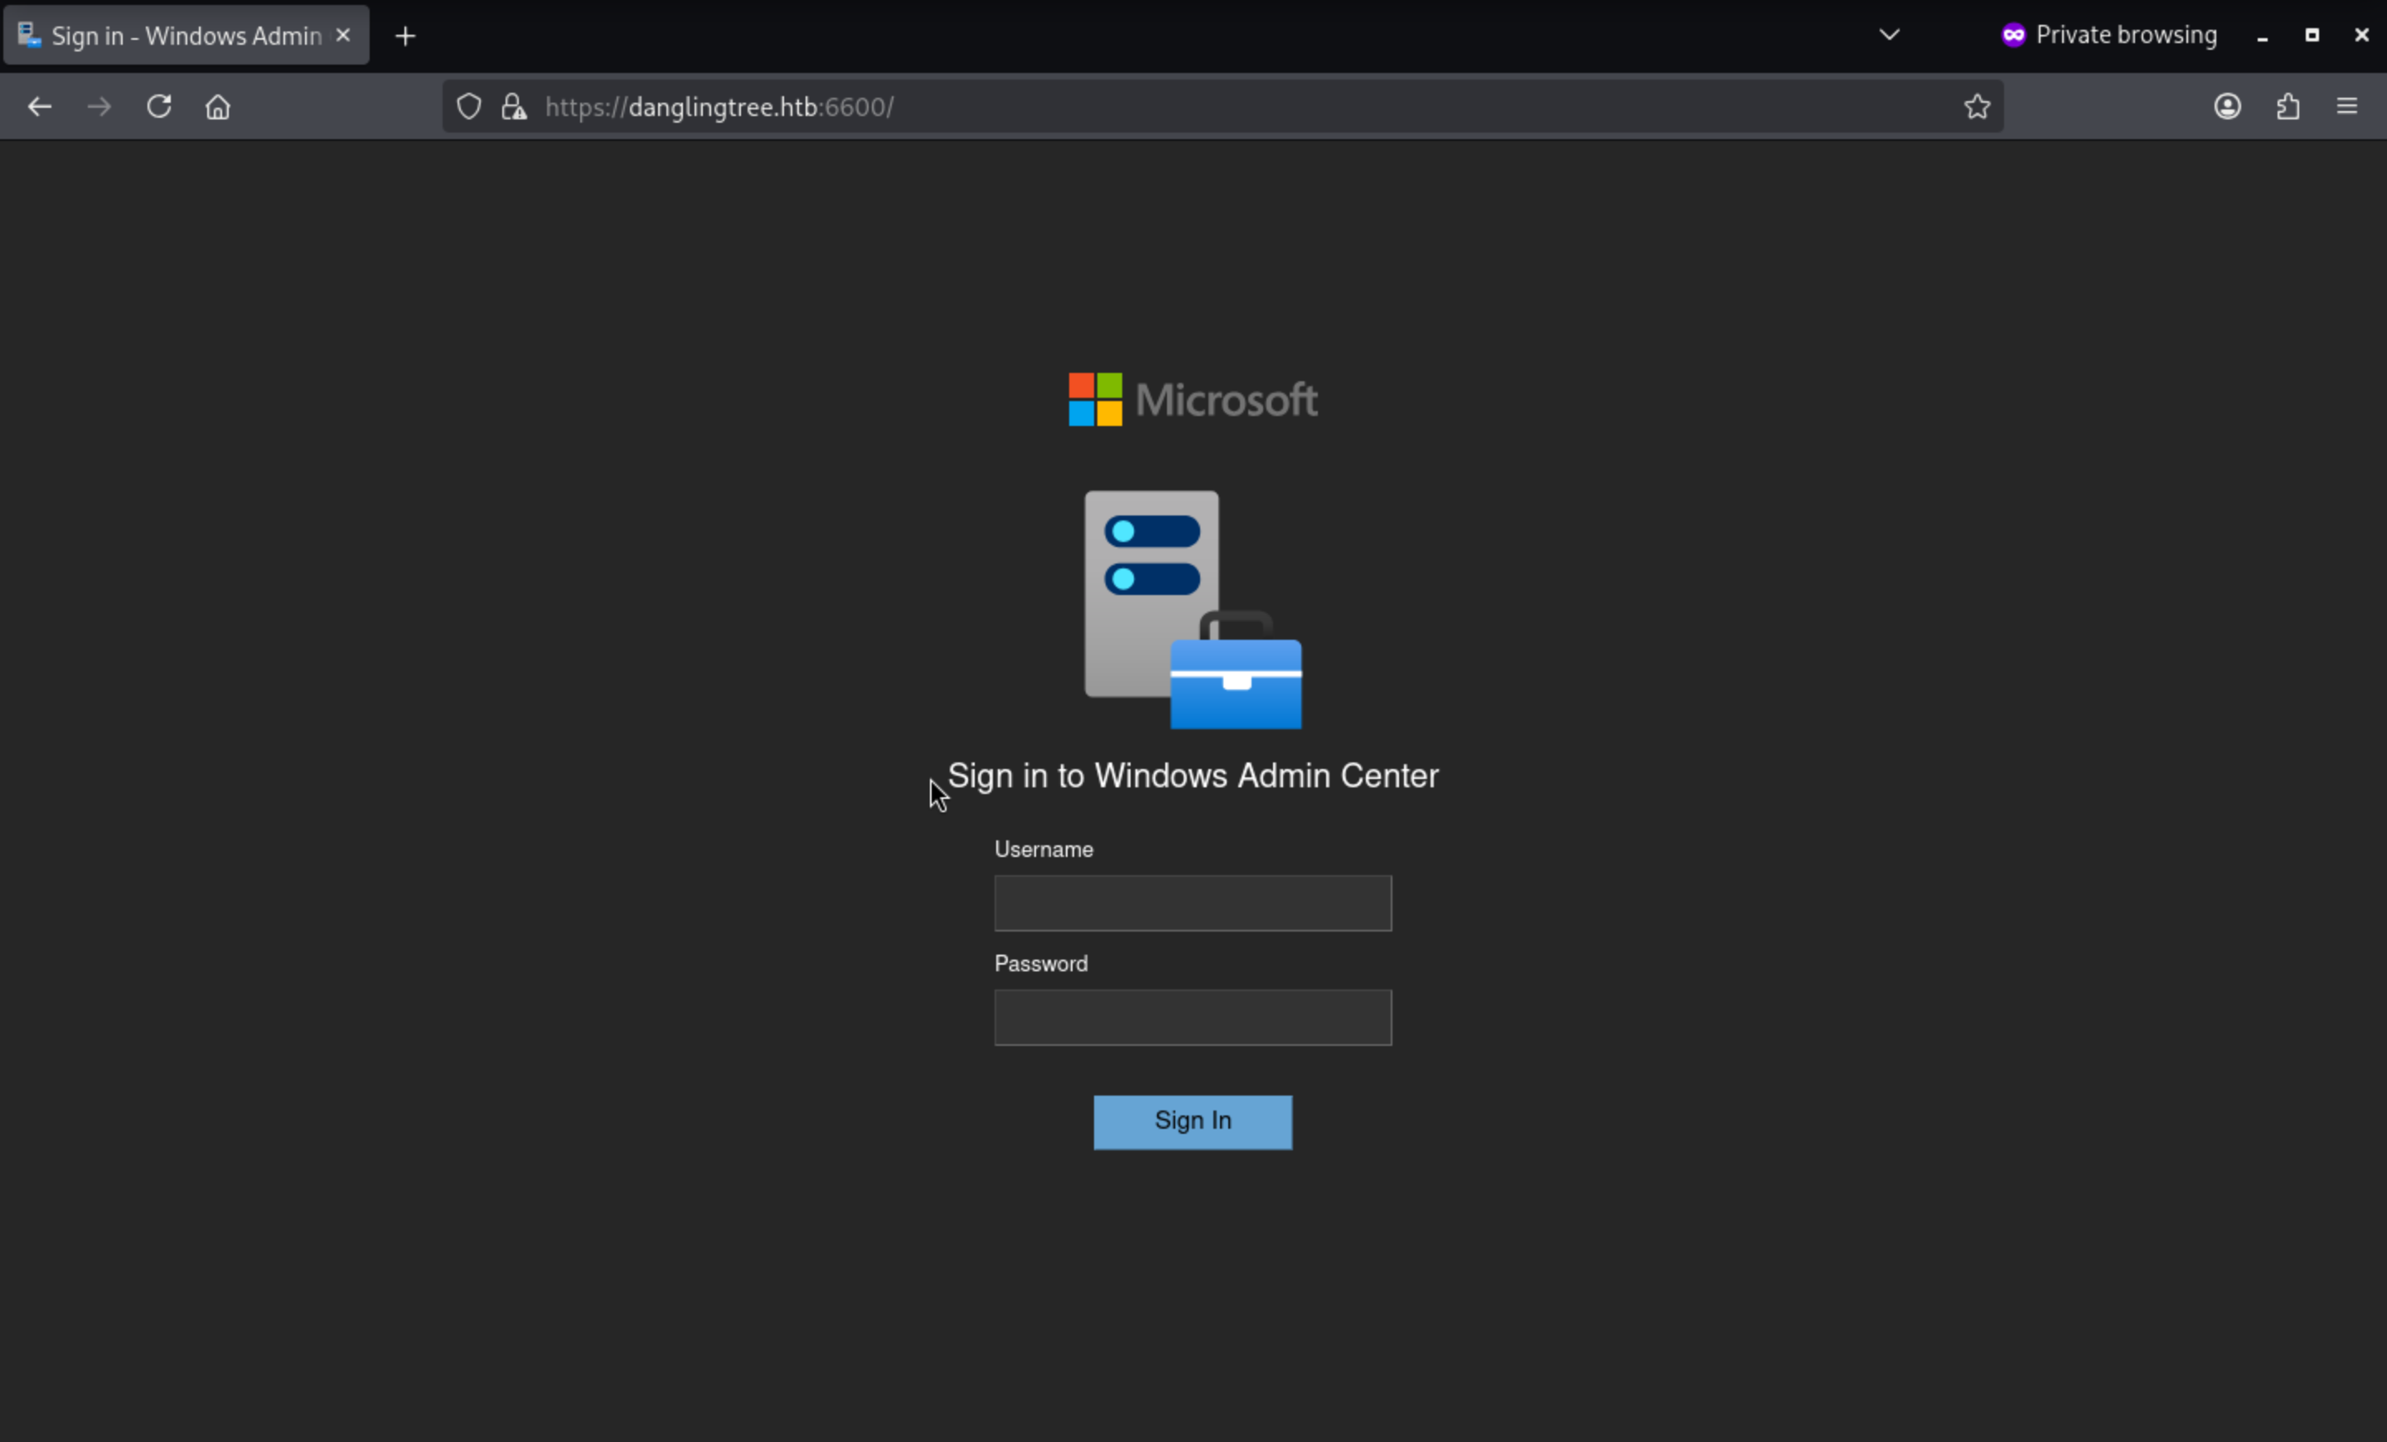The image size is (2387, 1442).
Task: Click the 'Sign in to Windows Admin Center' heading
Action: pos(1193,776)
